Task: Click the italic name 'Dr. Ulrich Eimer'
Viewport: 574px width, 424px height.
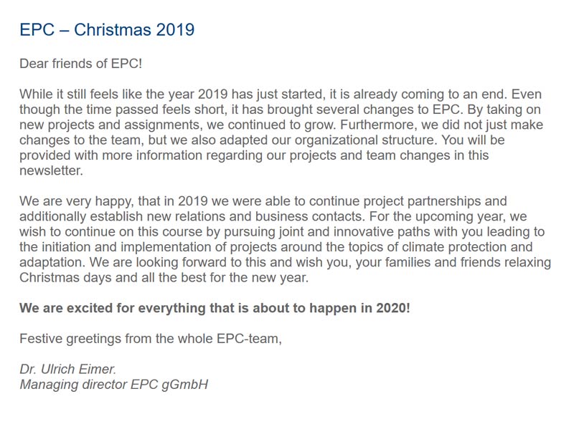Action: pos(67,370)
